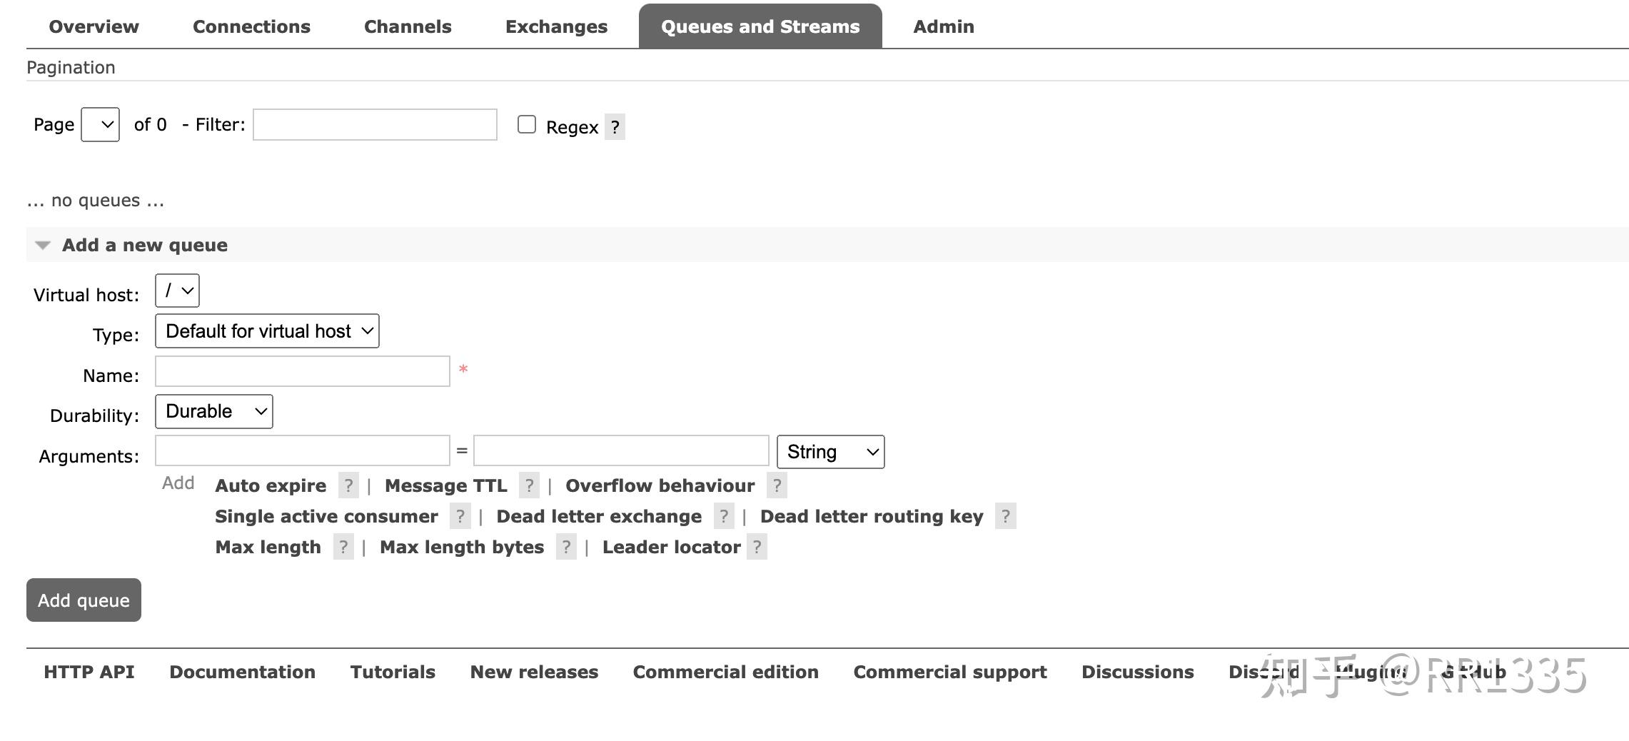Click Add to insert a new argument
Viewport: 1629px width, 741px height.
pos(177,483)
